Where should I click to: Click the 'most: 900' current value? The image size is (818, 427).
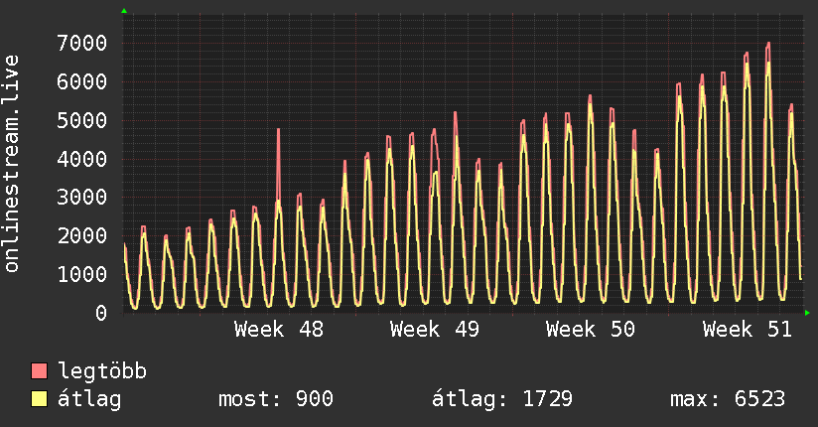pos(275,399)
